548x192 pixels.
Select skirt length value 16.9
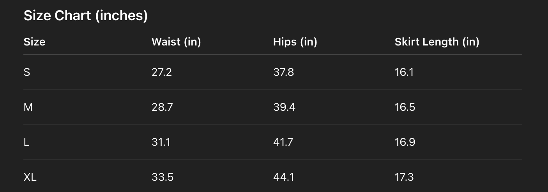point(405,142)
